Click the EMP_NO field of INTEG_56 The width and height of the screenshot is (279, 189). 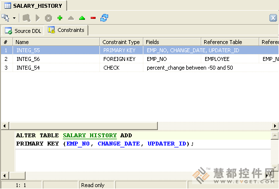coord(172,59)
